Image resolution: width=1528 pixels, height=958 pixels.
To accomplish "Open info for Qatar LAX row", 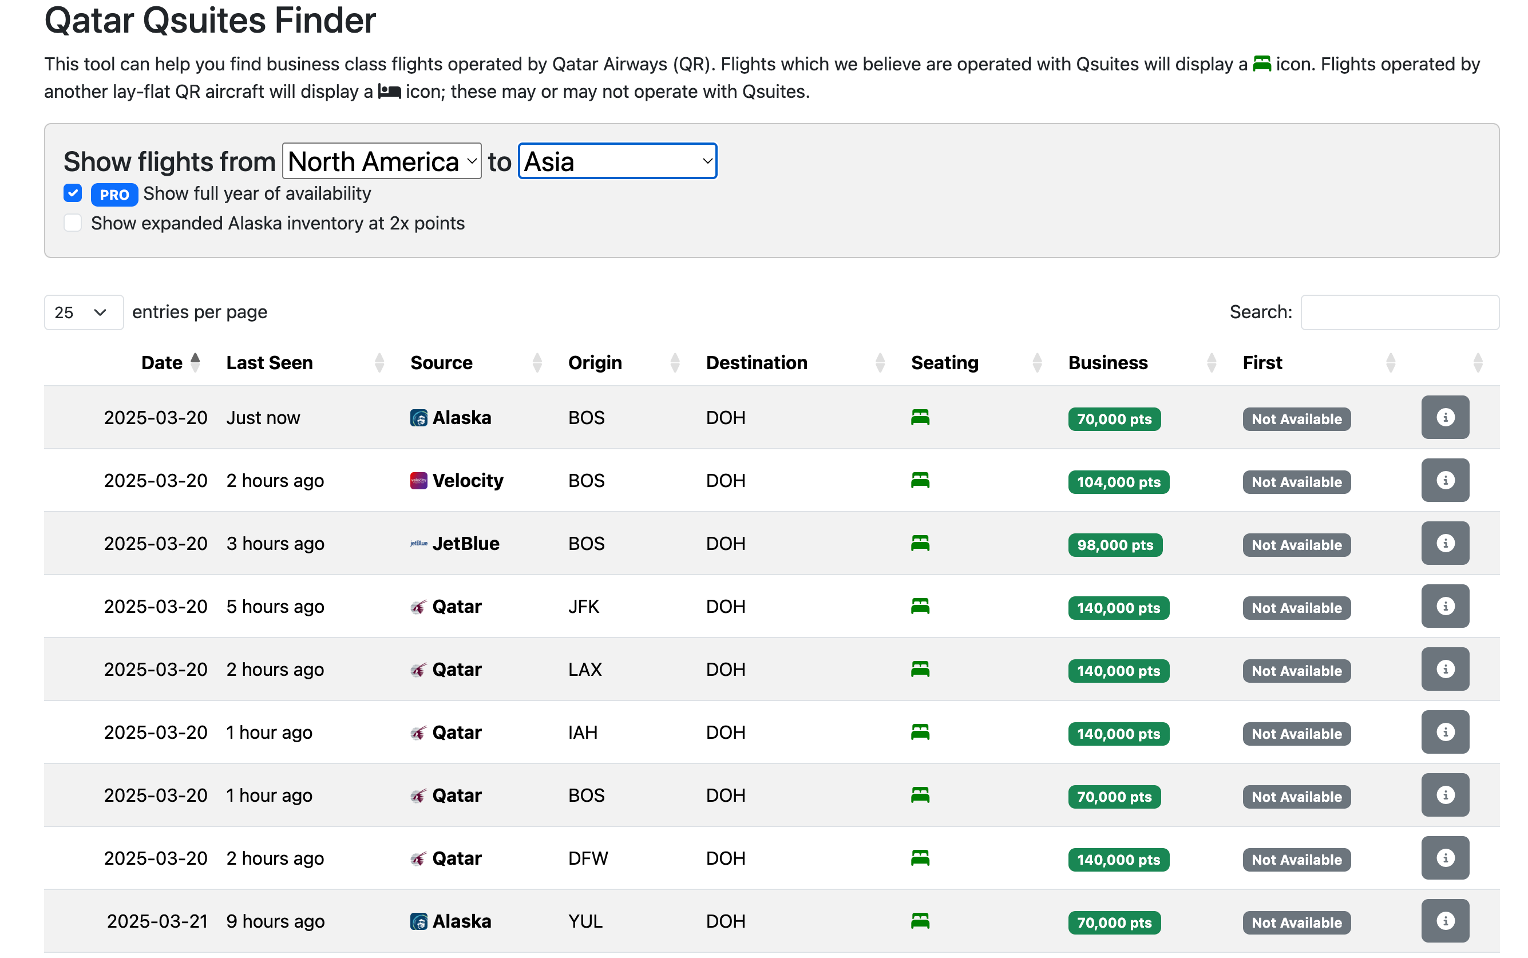I will coord(1444,669).
